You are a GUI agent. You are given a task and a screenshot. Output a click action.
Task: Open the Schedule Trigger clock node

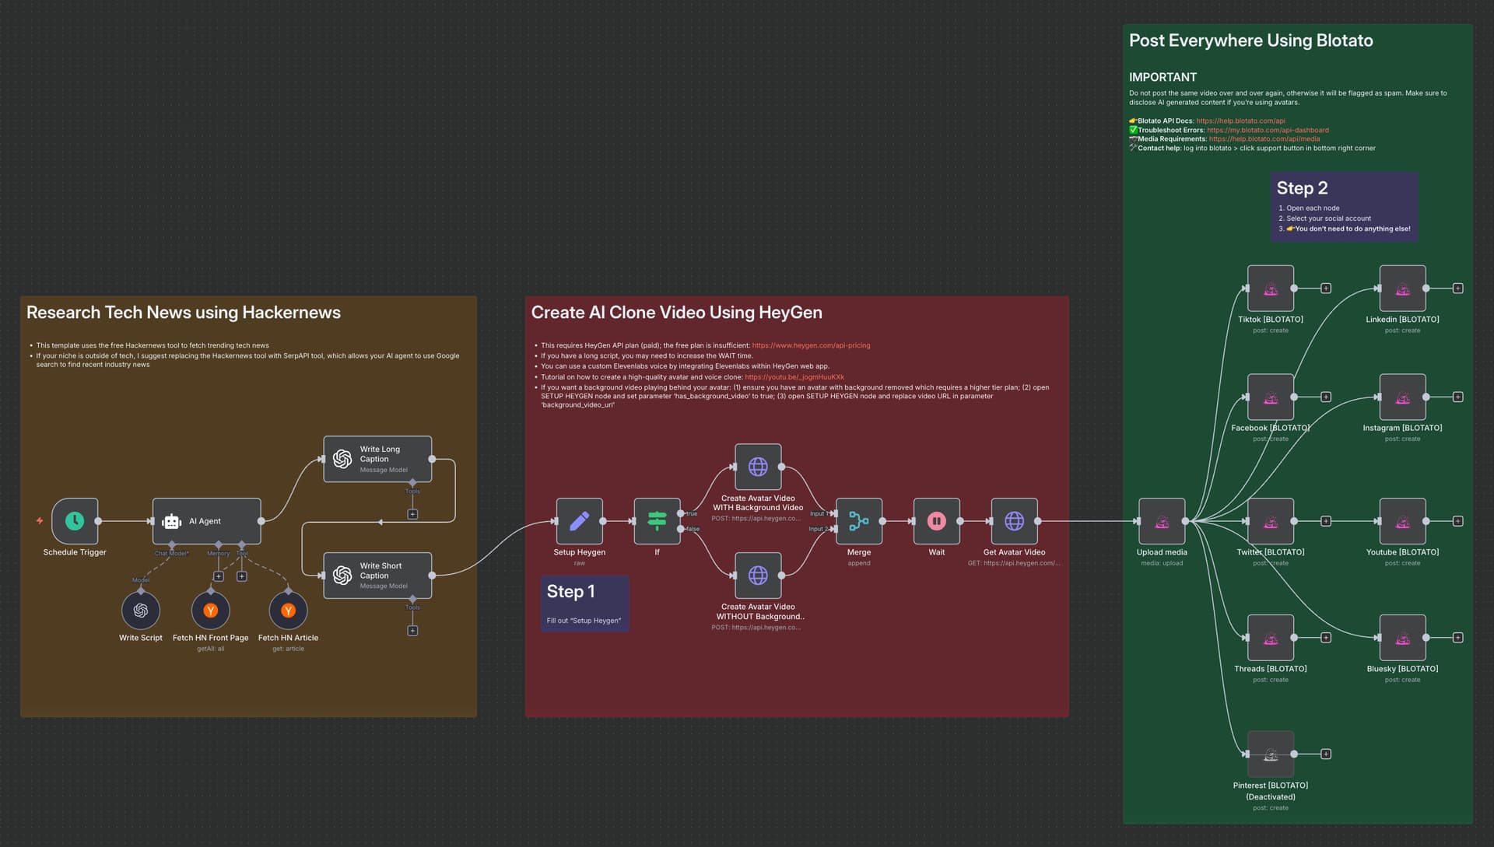pos(75,521)
